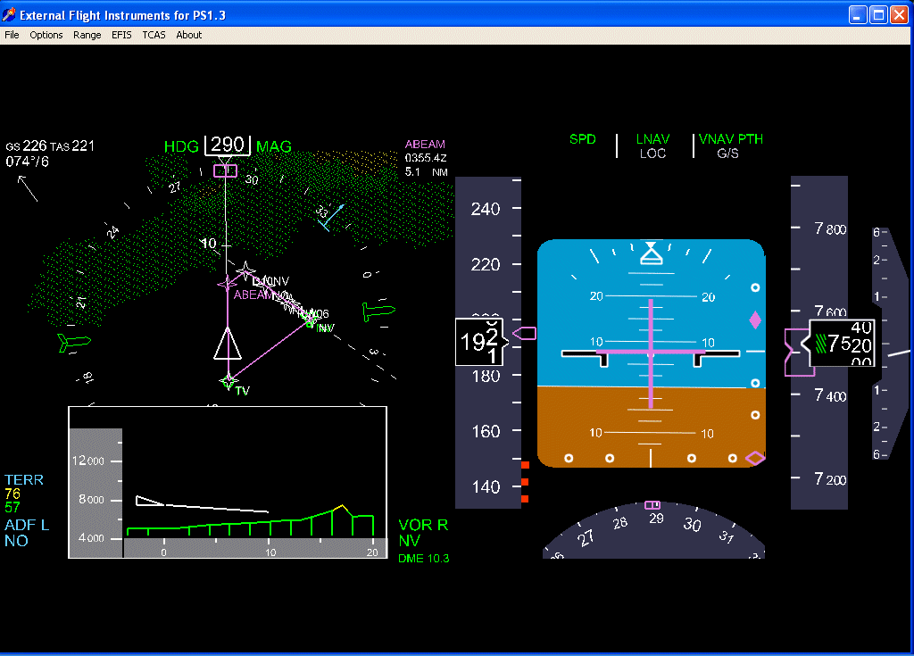This screenshot has width=914, height=656.
Task: Click the VNAV PTH pitch mode annunciation
Action: click(730, 139)
